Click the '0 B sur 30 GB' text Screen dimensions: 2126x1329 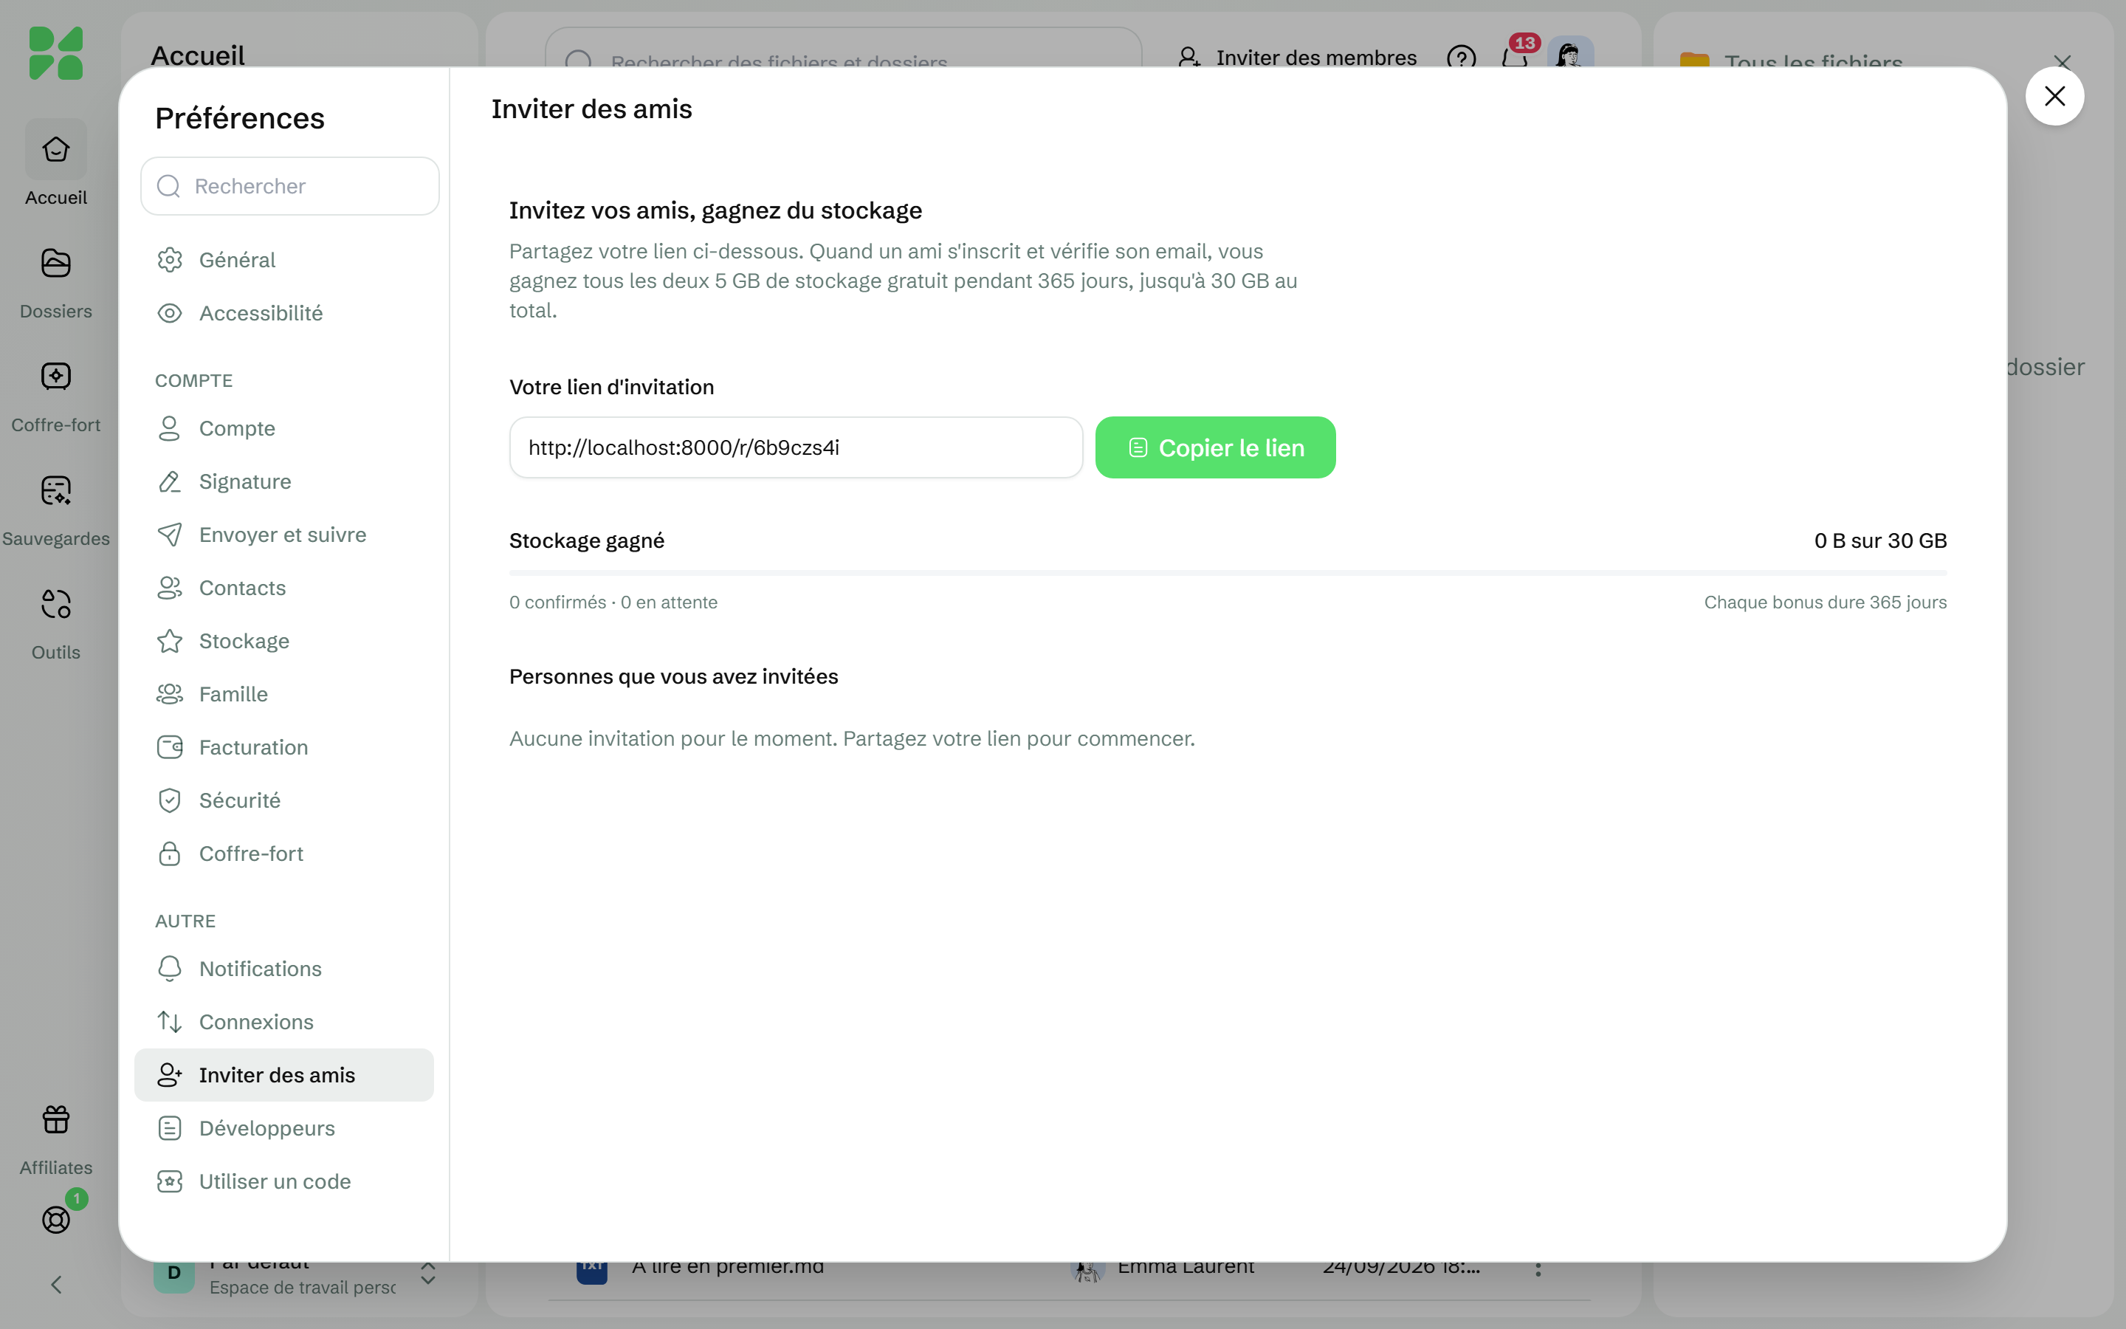1880,540
